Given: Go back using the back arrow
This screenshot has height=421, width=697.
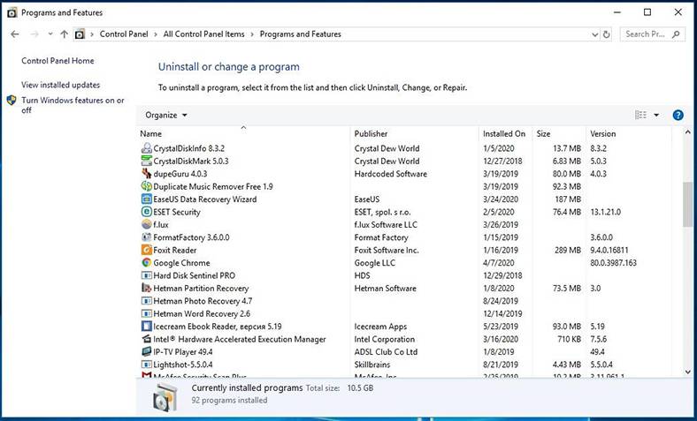Looking at the screenshot, I should point(15,34).
